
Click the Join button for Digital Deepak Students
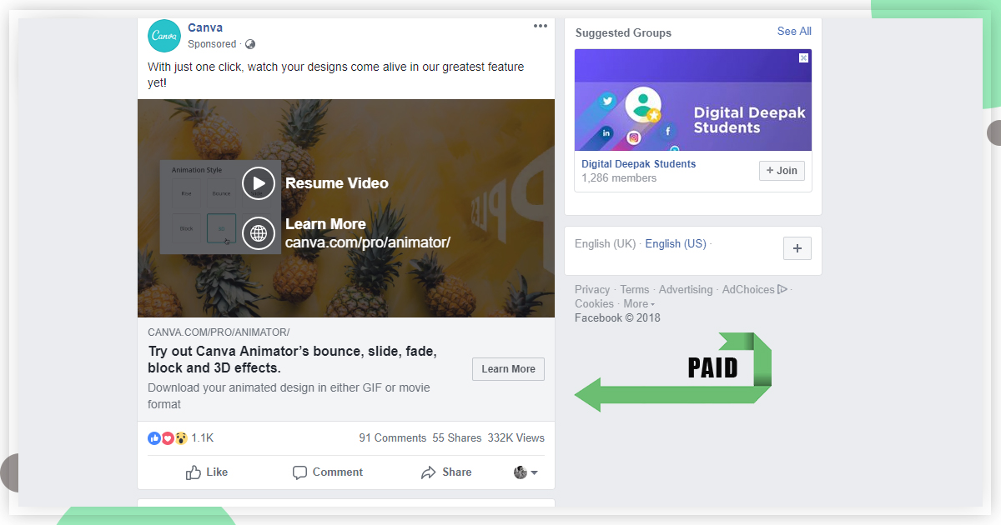[x=781, y=170]
